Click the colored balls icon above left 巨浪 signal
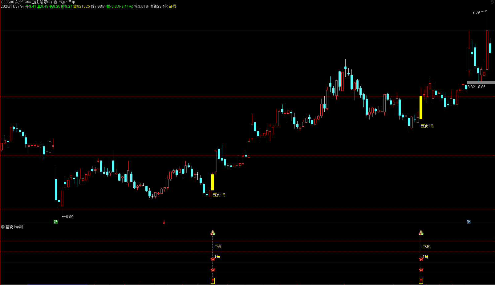Screen dimensions: 495x285 pyautogui.click(x=213, y=233)
